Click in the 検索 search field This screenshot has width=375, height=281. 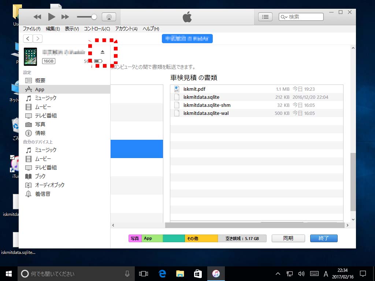click(x=305, y=17)
